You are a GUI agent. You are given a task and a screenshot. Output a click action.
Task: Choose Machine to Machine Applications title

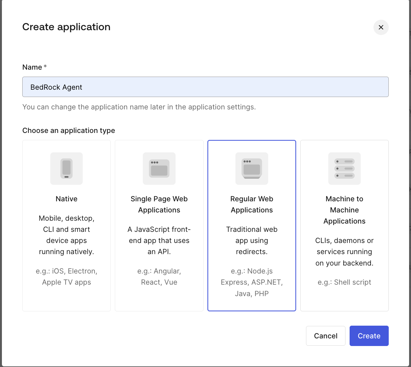pyautogui.click(x=345, y=210)
